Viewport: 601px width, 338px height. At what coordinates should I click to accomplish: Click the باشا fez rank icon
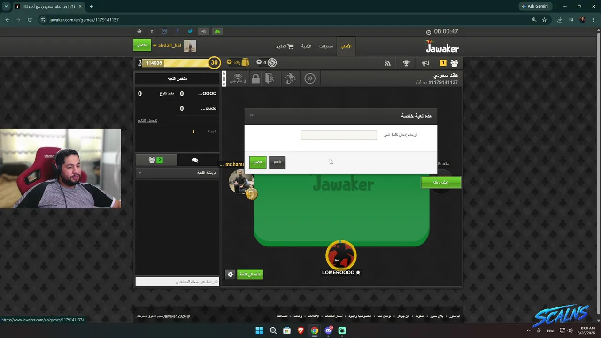(245, 62)
